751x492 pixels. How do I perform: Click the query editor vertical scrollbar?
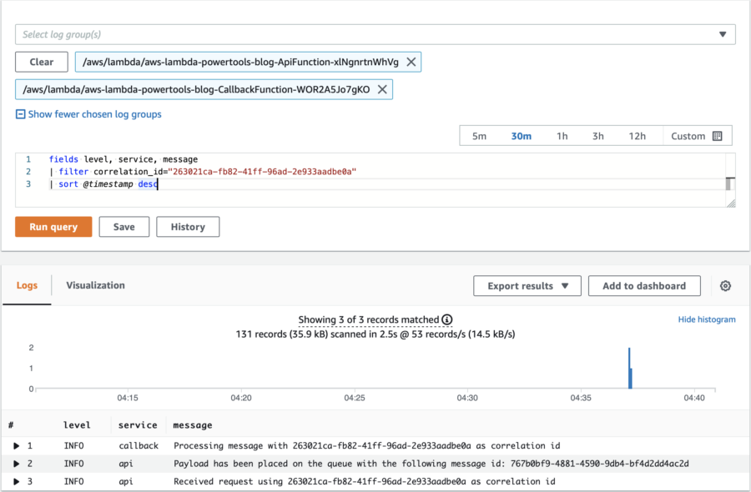tap(730, 183)
